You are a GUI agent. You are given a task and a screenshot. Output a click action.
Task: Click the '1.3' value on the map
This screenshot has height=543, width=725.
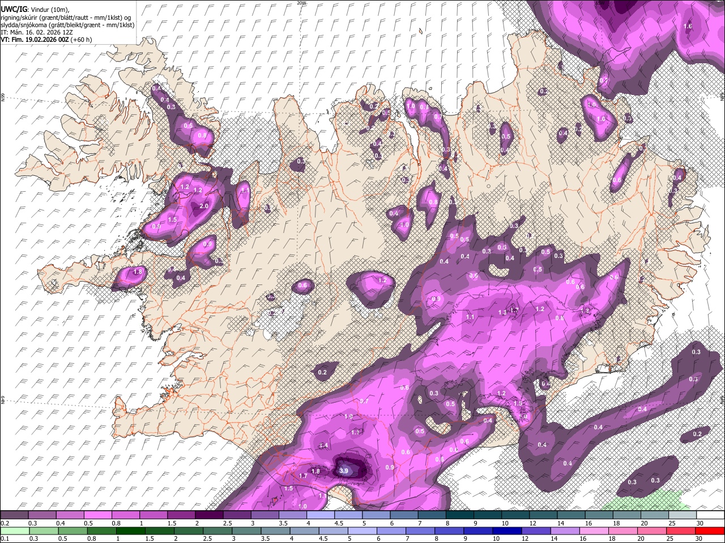tap(502, 312)
